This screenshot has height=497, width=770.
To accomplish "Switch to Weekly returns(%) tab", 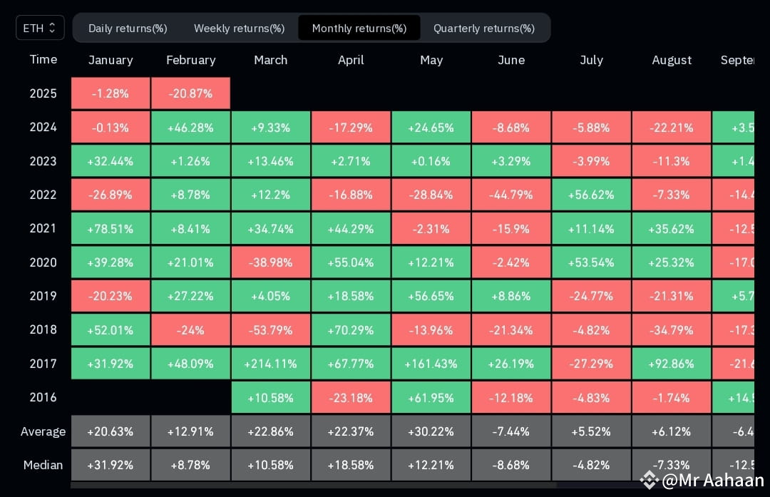I will pos(239,29).
